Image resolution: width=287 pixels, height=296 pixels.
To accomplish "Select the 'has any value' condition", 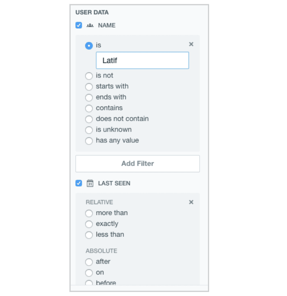I will click(x=89, y=141).
